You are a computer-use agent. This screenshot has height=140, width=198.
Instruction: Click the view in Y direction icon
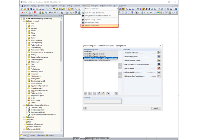[126, 13]
